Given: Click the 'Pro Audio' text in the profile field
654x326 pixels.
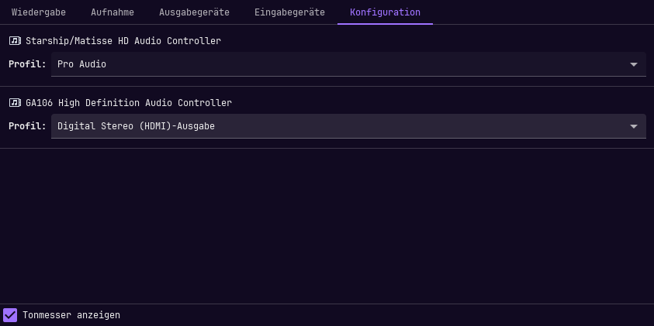Looking at the screenshot, I should [x=81, y=64].
